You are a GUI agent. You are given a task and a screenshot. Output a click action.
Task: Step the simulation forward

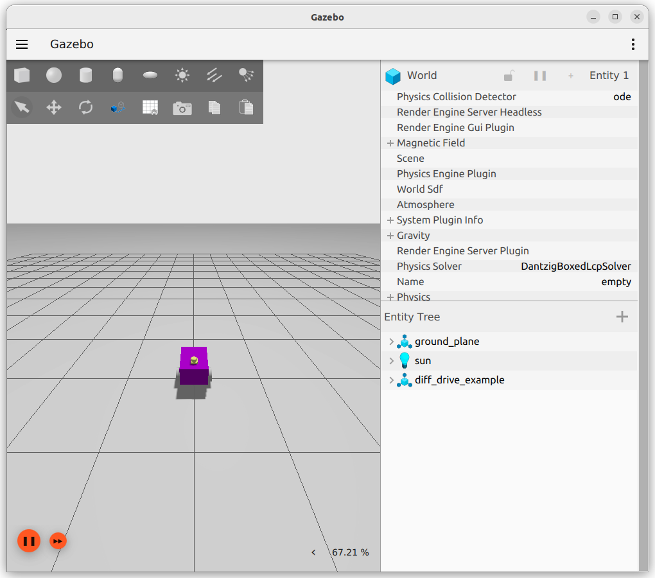tap(58, 541)
